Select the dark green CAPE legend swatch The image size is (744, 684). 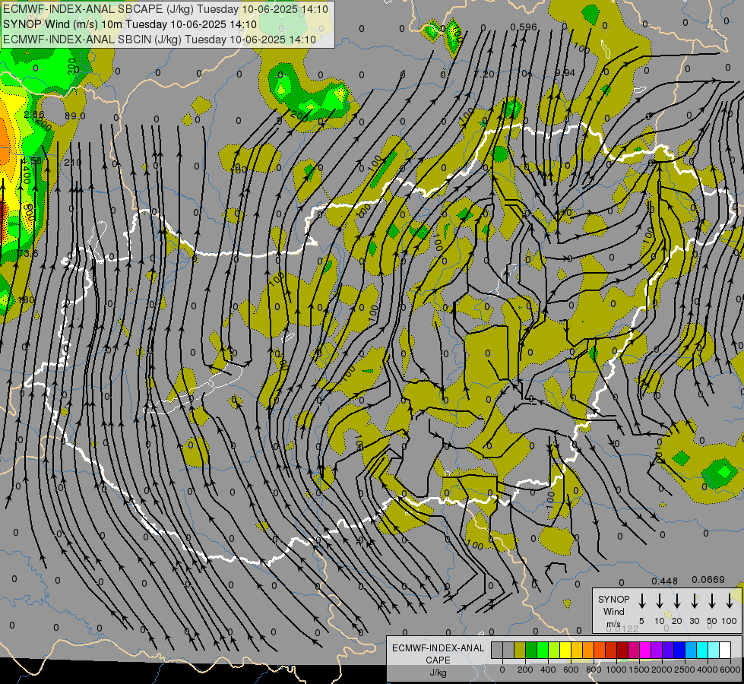pos(531,650)
